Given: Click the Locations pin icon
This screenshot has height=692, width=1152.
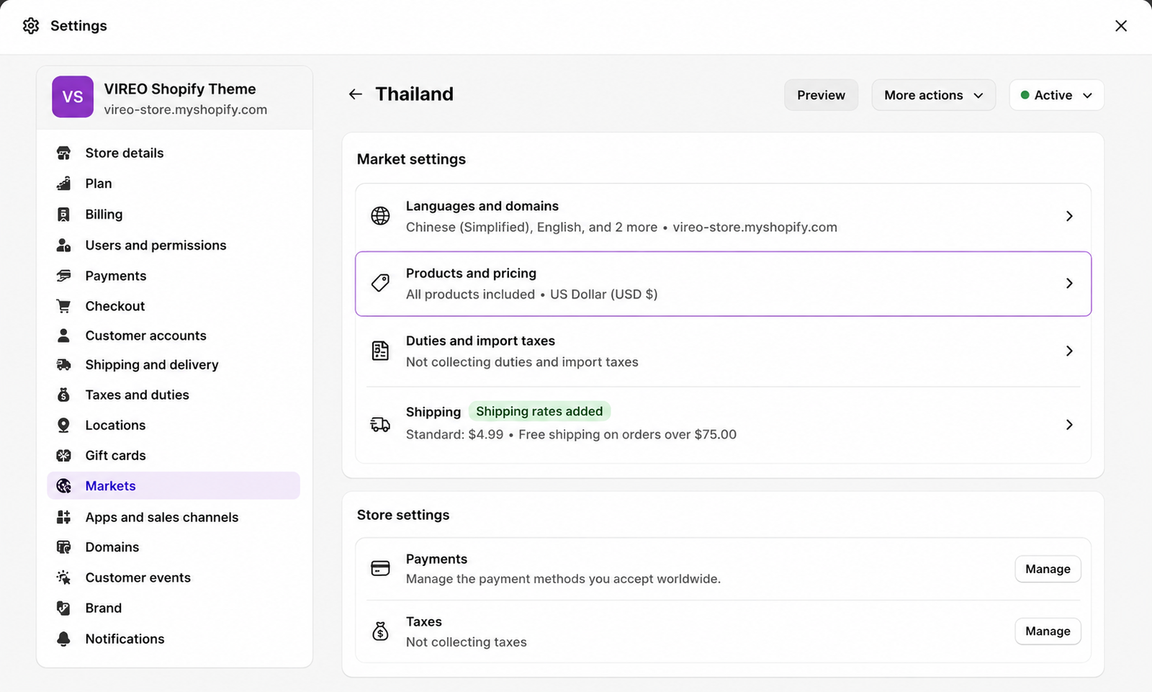Looking at the screenshot, I should tap(63, 426).
